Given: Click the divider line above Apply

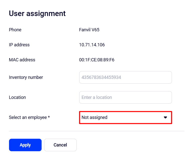Looking at the screenshot, I should click(x=96, y=131).
